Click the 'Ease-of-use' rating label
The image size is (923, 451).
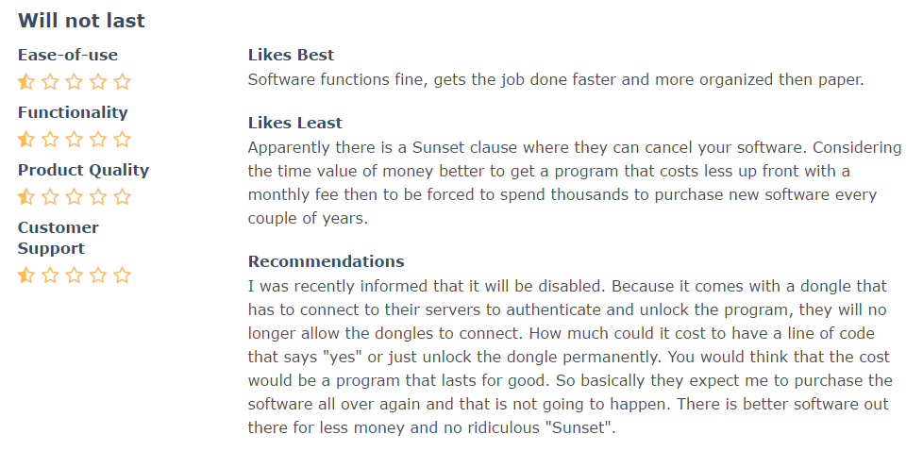tap(68, 55)
